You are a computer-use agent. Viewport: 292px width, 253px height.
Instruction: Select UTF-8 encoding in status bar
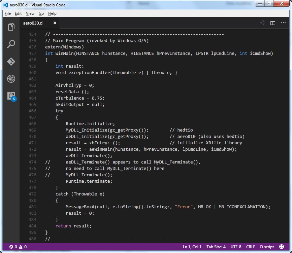point(236,247)
